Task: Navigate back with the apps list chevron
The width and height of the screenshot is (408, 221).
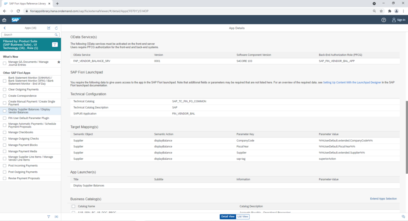Action: click(5, 28)
